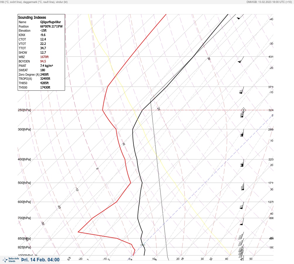Image resolution: width=294 pixels, height=264 pixels.
Task: Click the TROPO(A) value 32495ft
Action: point(45,79)
